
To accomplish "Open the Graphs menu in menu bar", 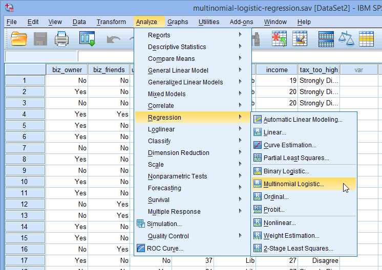I will [178, 22].
